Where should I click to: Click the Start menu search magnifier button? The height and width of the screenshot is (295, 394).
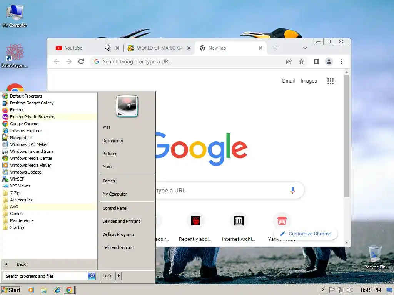[92, 276]
